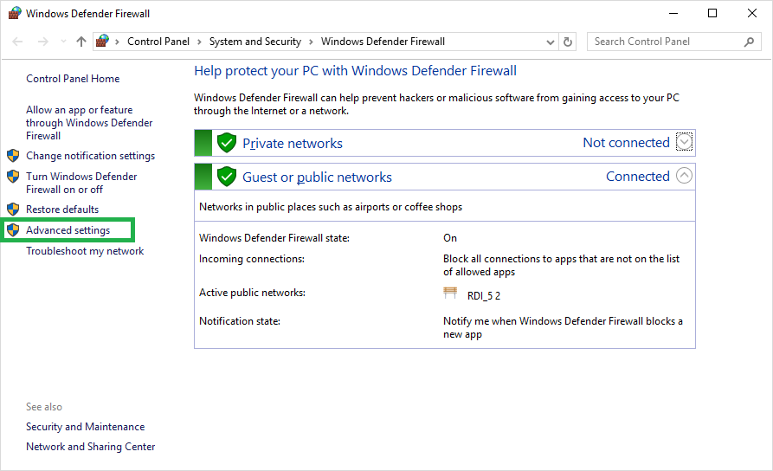Screen dimensions: 773x471
Task: Close the Windows Defender Firewall window
Action: (752, 13)
